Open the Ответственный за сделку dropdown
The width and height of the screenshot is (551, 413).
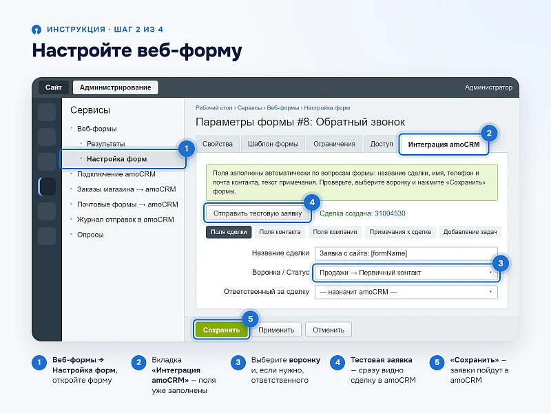point(406,292)
